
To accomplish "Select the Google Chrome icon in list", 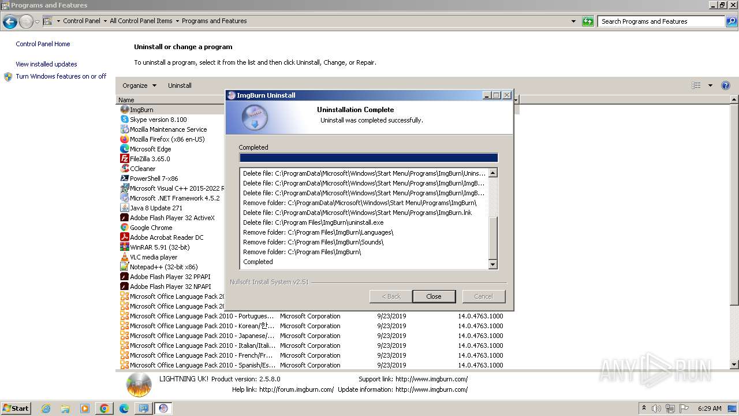I will pos(124,228).
